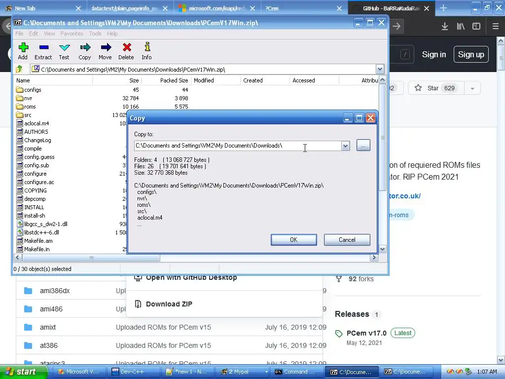Click OK in the Copy dialog

294,240
